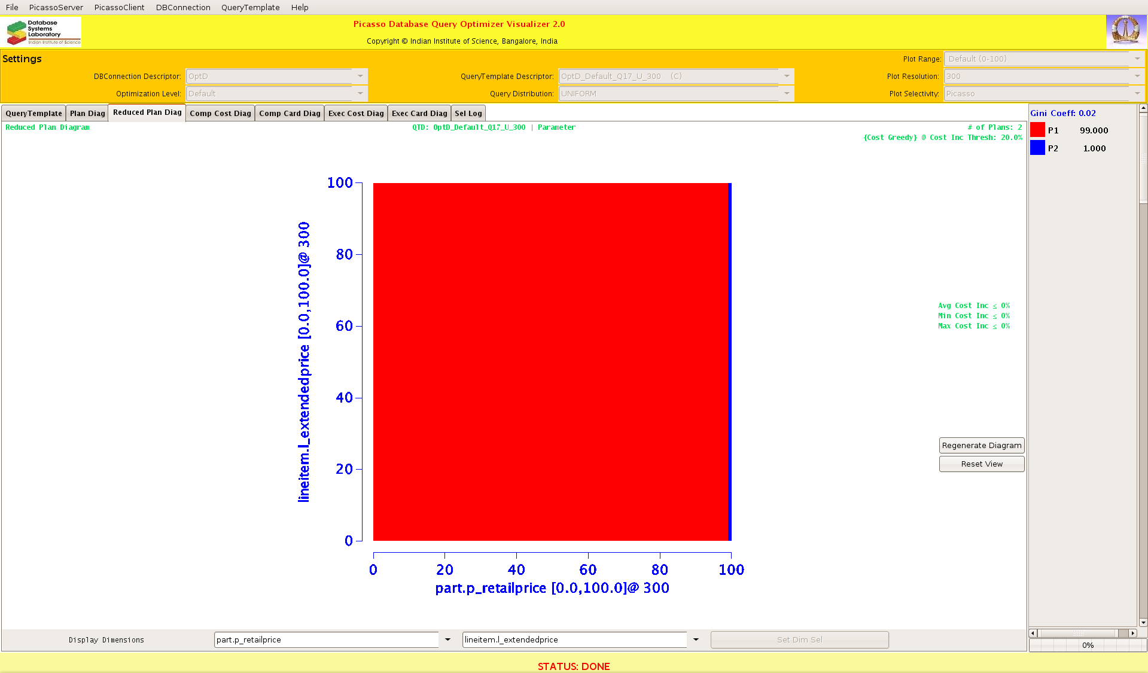Open the QueryTemplate Descriptor dropdown

click(787, 76)
